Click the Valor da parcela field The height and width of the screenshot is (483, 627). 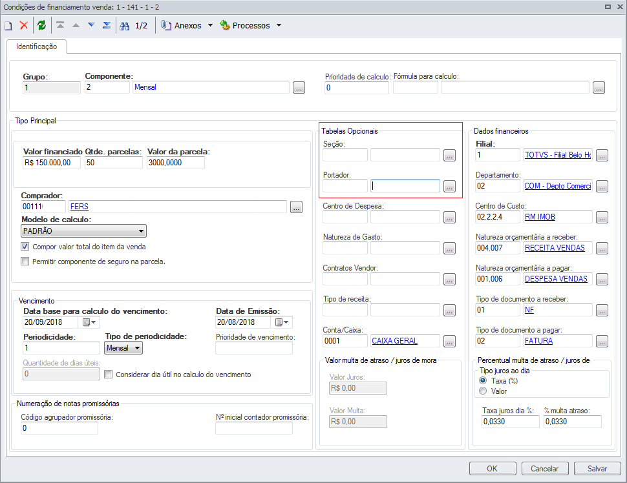[176, 163]
